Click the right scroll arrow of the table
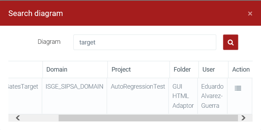The width and height of the screenshot is (261, 130). 243,118
